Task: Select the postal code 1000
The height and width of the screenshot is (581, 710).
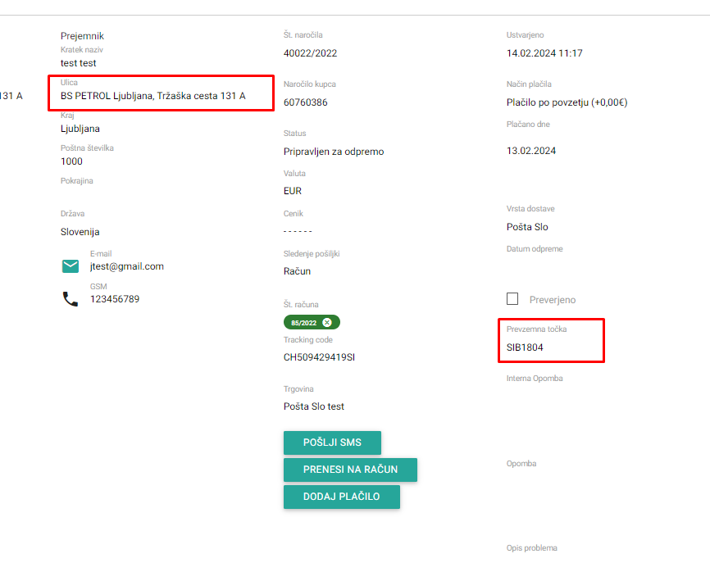Action: [x=71, y=161]
